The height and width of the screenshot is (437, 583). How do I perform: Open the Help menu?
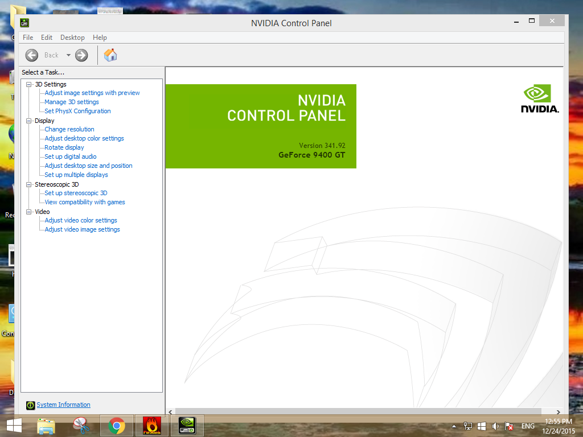(x=100, y=38)
